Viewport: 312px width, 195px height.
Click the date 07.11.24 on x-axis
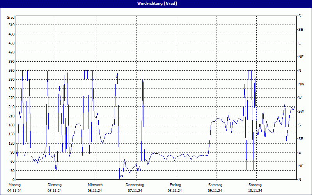[x=135, y=191]
